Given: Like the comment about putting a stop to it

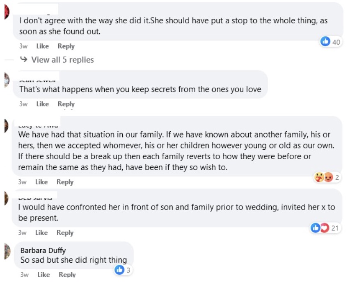Looking at the screenshot, I should click(42, 46).
